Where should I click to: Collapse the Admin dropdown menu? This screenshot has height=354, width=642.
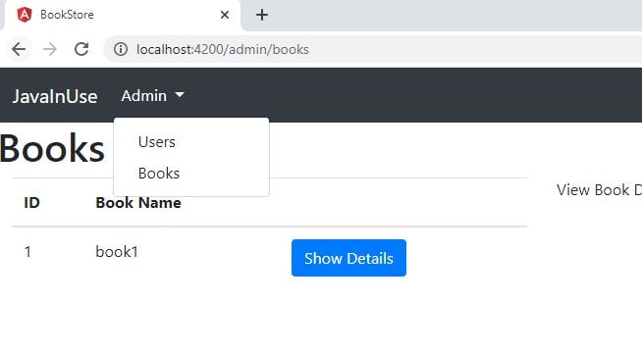(x=152, y=96)
